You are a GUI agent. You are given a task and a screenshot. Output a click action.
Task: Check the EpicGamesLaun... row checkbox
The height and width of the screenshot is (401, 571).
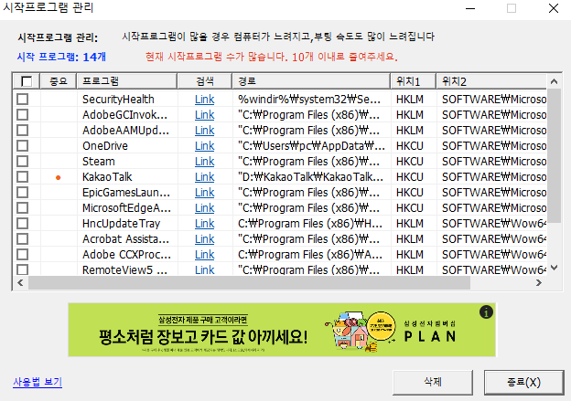click(23, 193)
